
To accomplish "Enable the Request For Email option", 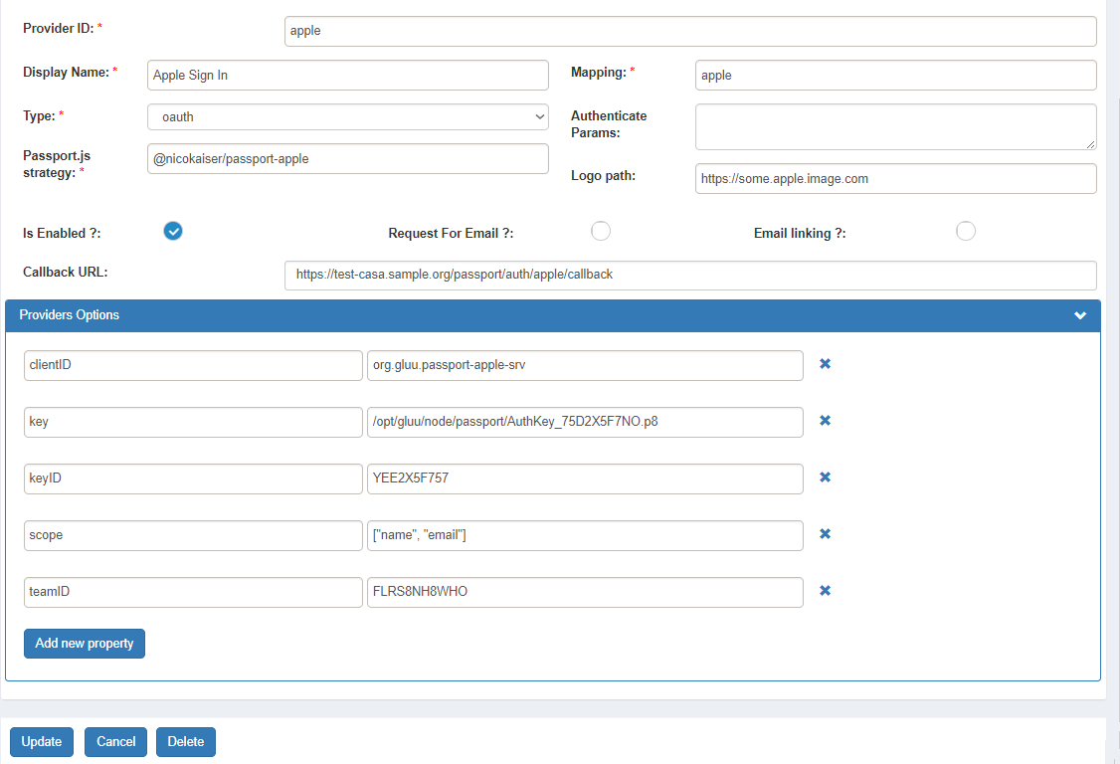I will [x=601, y=230].
